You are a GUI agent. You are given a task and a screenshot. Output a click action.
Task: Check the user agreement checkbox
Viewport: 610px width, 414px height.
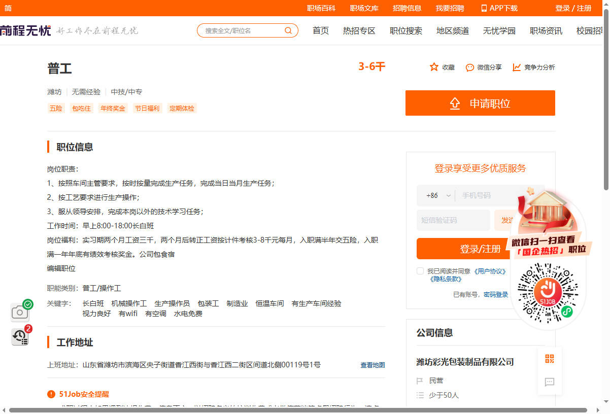(x=420, y=271)
